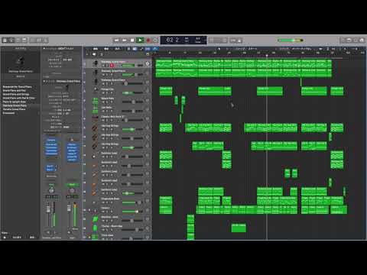Solo the Fingerstyle Bass track
Viewport: 367px width, 275px height.
[x=108, y=202]
